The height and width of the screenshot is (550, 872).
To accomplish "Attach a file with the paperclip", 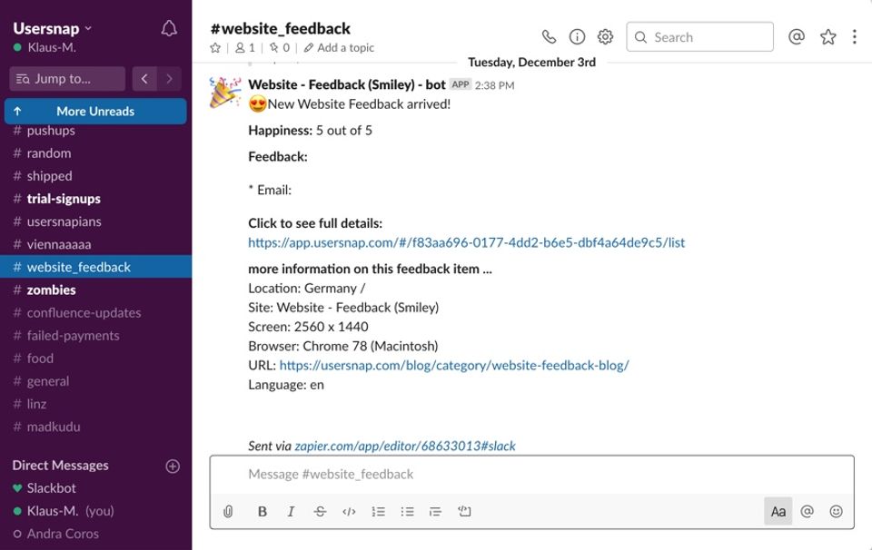I will (228, 512).
